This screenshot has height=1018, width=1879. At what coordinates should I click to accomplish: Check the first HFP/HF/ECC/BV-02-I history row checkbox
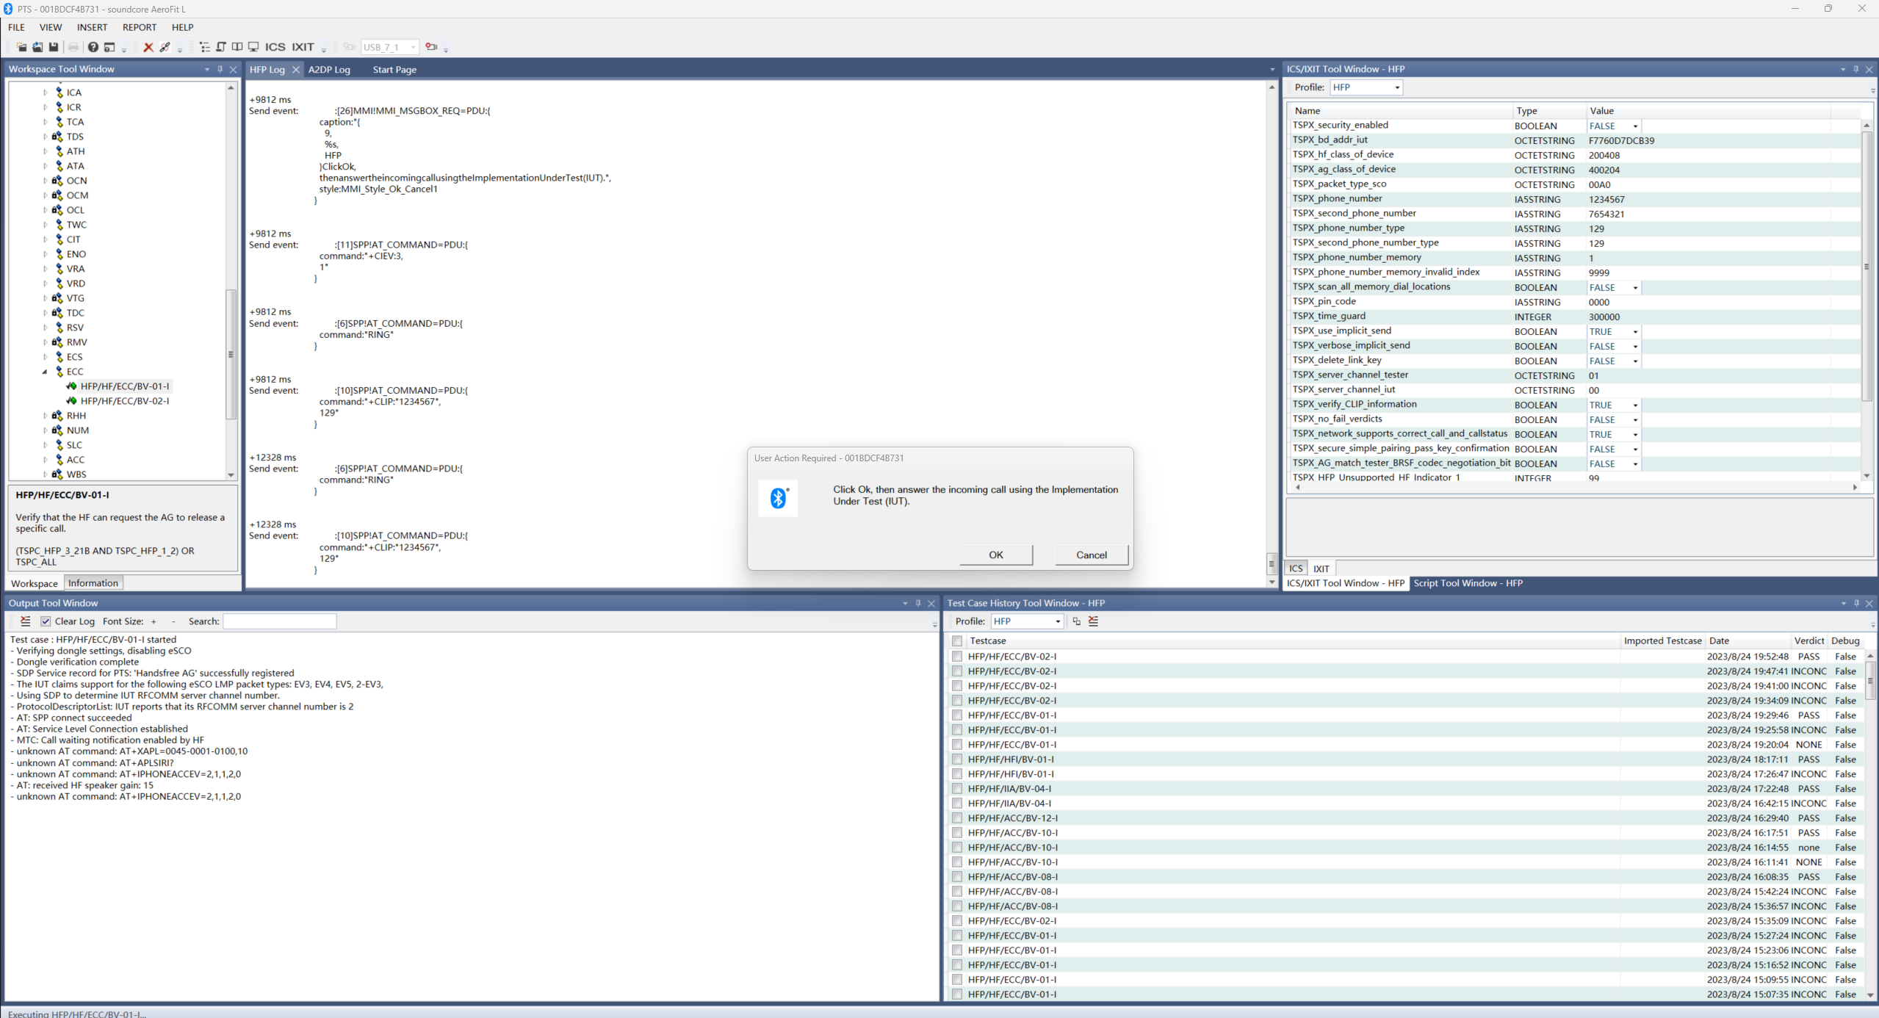click(956, 657)
